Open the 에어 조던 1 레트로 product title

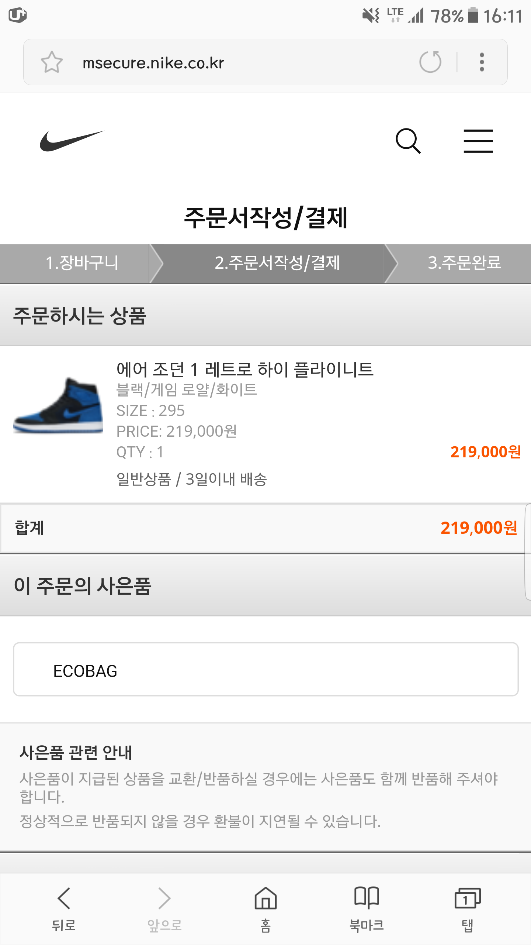tap(245, 370)
